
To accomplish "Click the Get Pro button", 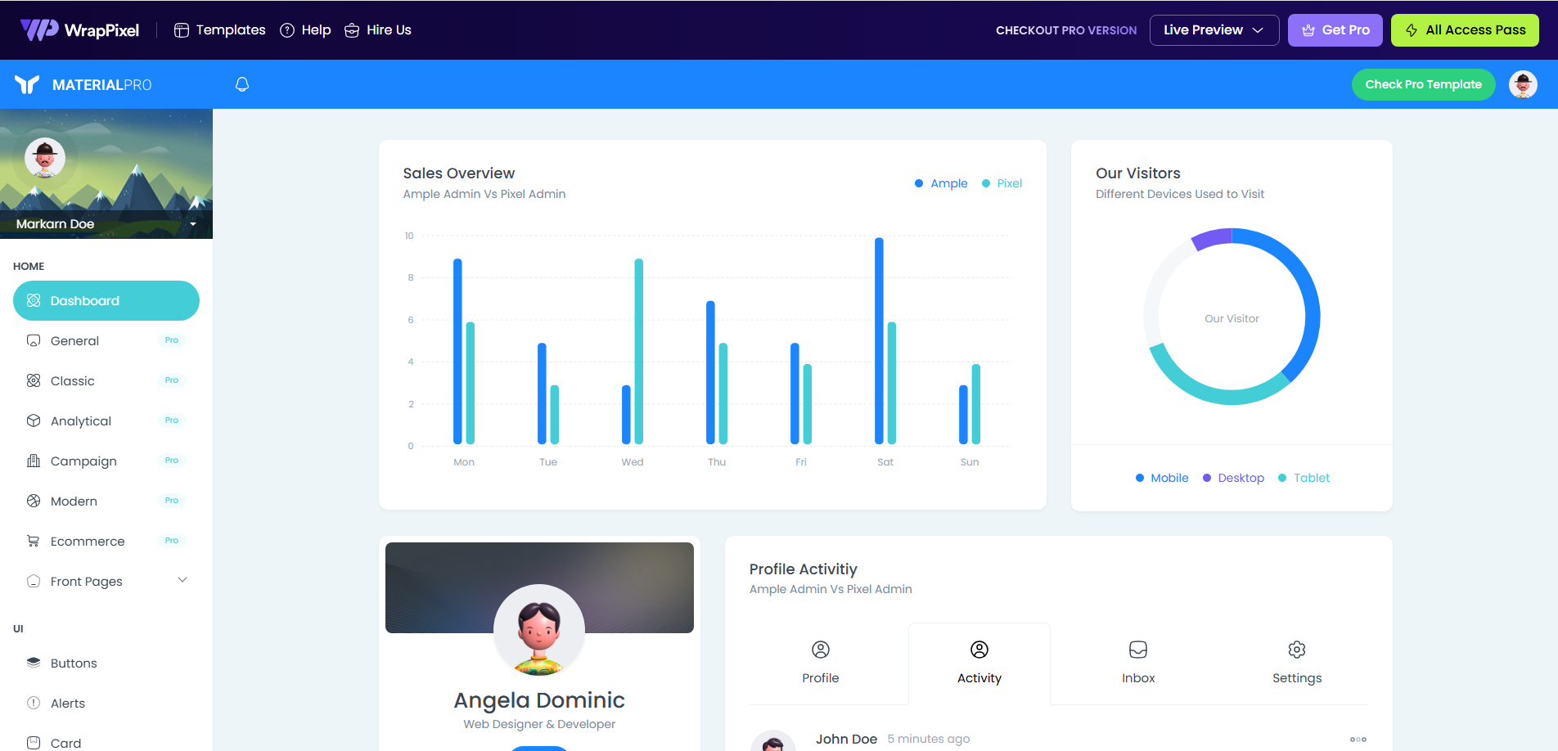I will (1335, 30).
